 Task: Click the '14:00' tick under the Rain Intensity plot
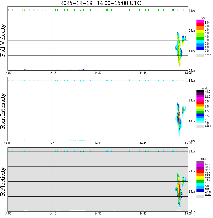(x=8, y=143)
